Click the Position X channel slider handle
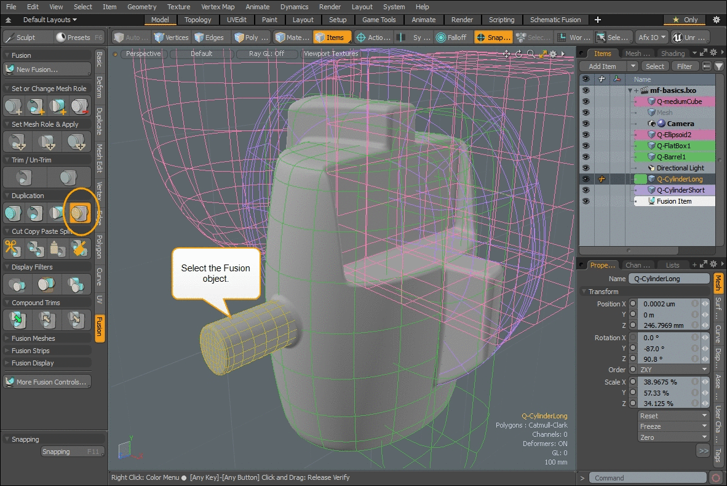Viewport: 727px width, 486px height. 705,304
